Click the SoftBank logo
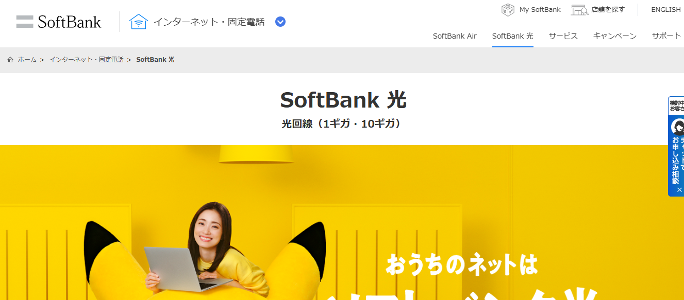The height and width of the screenshot is (300, 684). 59,22
